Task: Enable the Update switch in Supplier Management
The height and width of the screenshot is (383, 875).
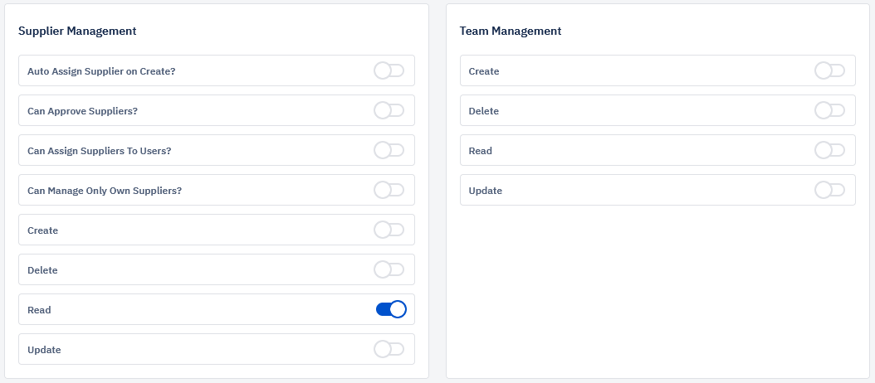Action: pyautogui.click(x=389, y=350)
